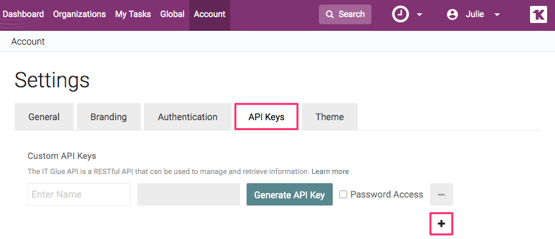This screenshot has width=555, height=239.
Task: Go to the Theme tab
Action: coord(329,117)
